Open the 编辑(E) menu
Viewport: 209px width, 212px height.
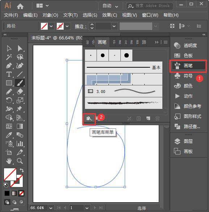[30, 15]
